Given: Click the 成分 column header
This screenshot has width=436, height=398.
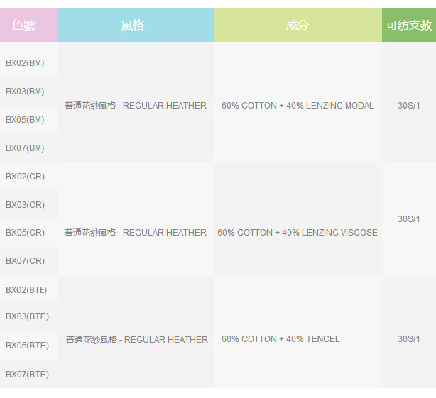Looking at the screenshot, I should click(x=297, y=26).
